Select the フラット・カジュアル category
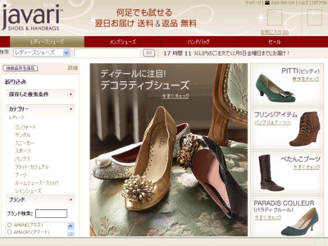Viewport: 328px width, 246px height. tap(32, 167)
